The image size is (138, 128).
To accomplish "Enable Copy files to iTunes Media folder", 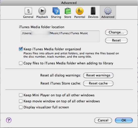I will coord(21,63).
